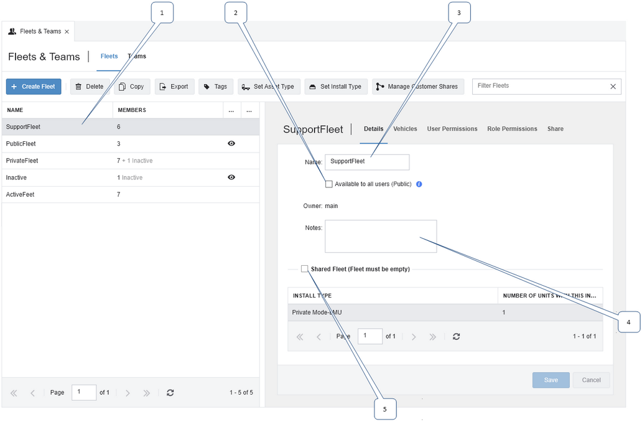Open the Role Permissions tab
The height and width of the screenshot is (422, 642).
tap(512, 129)
